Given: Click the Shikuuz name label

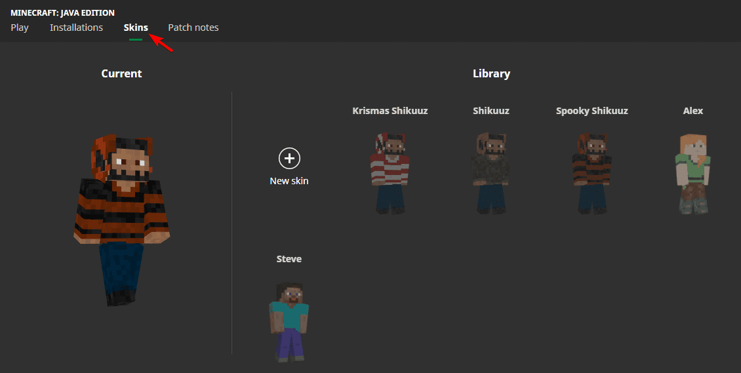Looking at the screenshot, I should coord(491,111).
